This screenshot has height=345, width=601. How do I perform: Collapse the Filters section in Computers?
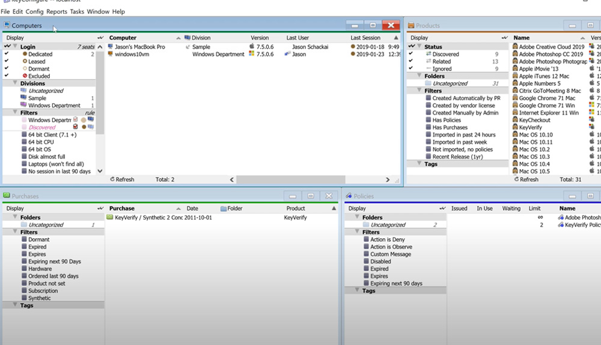pos(16,112)
